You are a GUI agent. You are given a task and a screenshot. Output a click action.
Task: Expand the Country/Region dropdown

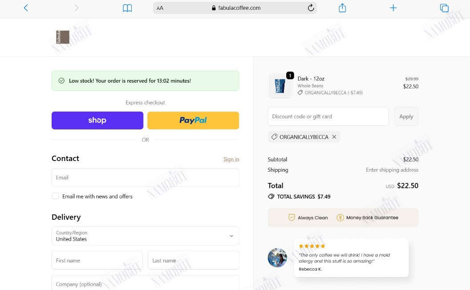click(146, 236)
